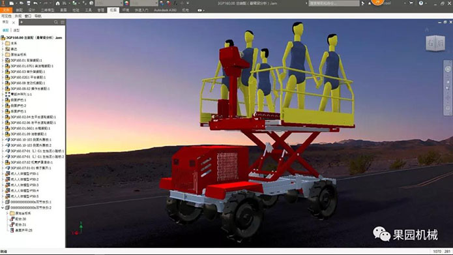This screenshot has width=453, height=255.
Task: Switch to the Autodesk A360 ribbon tab
Action: pos(165,10)
